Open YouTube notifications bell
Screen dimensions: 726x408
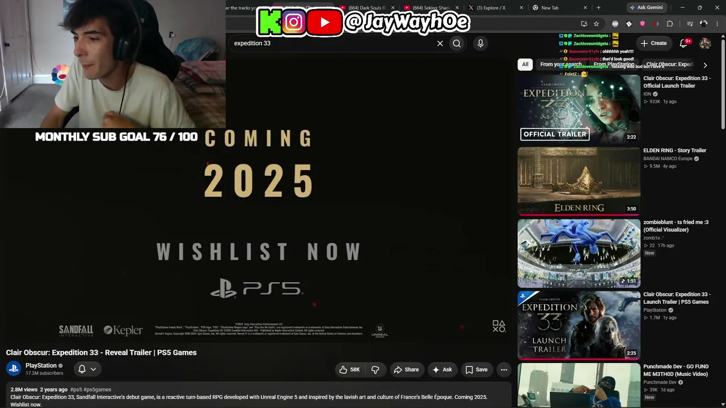683,43
